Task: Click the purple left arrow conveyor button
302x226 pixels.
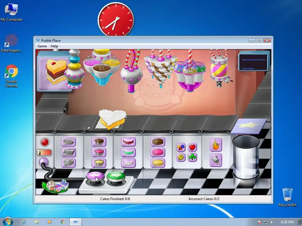Action: click(x=95, y=176)
